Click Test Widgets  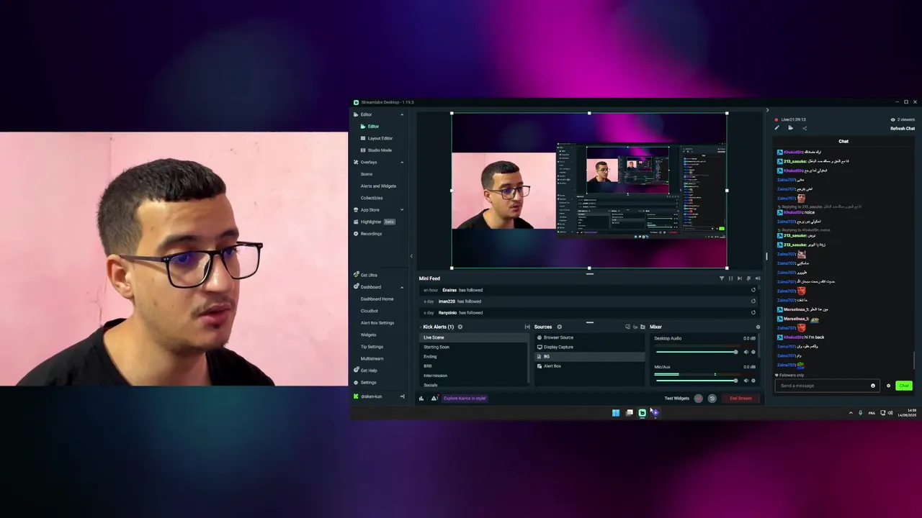click(676, 398)
